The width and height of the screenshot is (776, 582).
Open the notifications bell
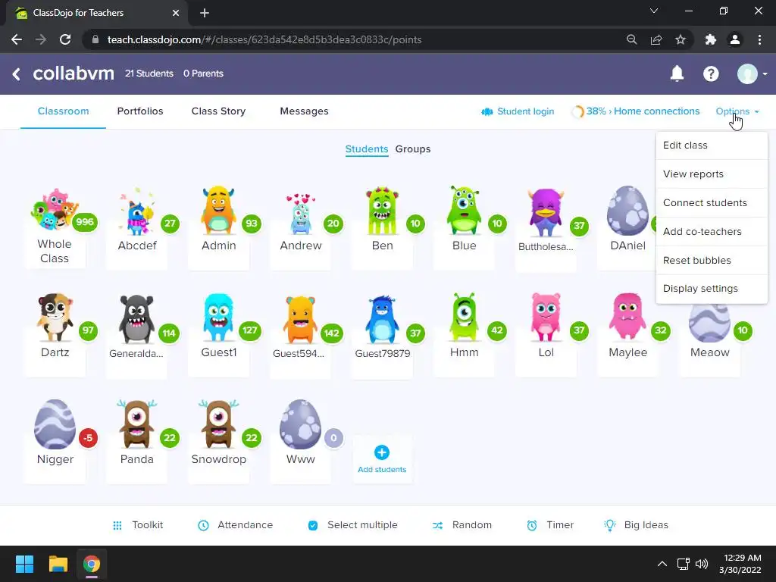[x=677, y=74]
